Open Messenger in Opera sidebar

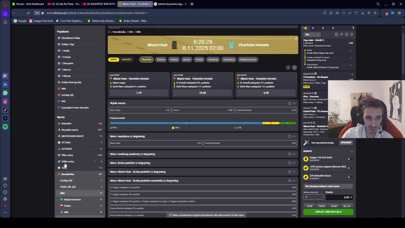[5, 84]
